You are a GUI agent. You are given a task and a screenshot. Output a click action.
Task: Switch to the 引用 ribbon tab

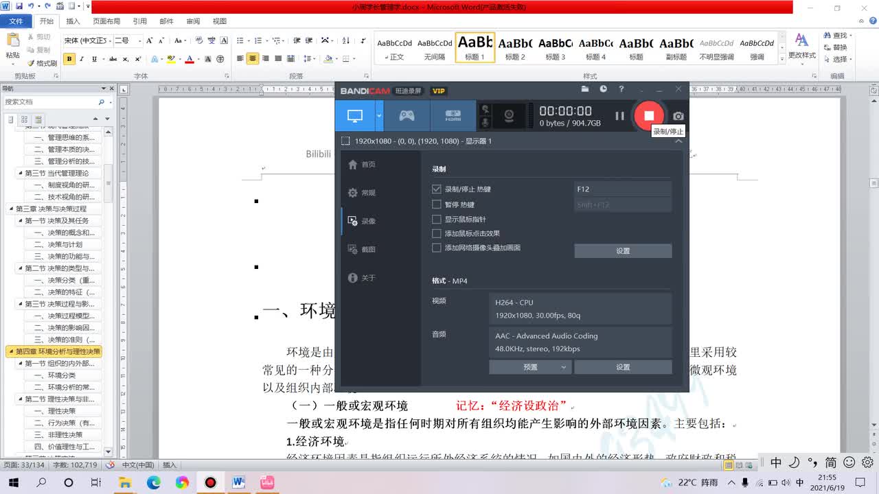[x=139, y=21]
